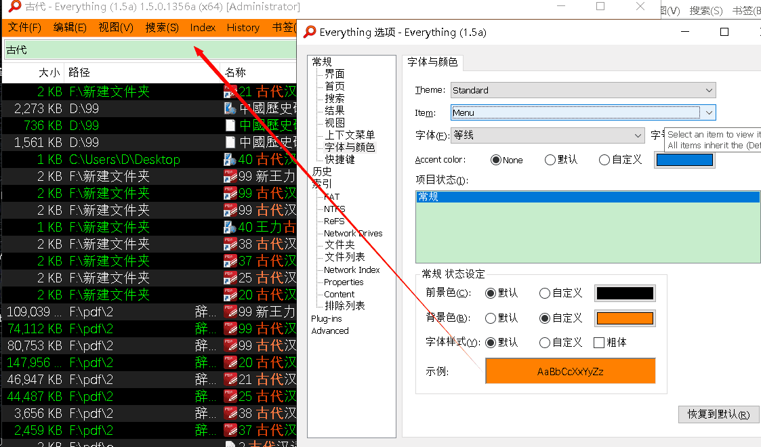Expand the Item dropdown showing Menu

[709, 113]
